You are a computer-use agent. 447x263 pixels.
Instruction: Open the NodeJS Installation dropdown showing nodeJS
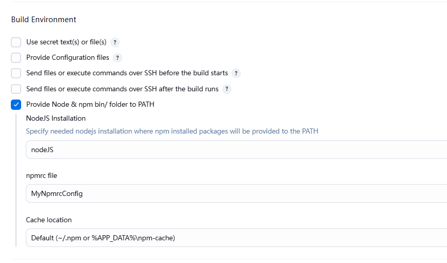[x=236, y=150]
